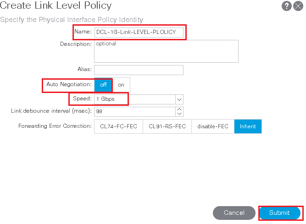Viewport: 306px width, 224px height.
Task: Select Inherit forwarding error correction
Action: coord(248,126)
